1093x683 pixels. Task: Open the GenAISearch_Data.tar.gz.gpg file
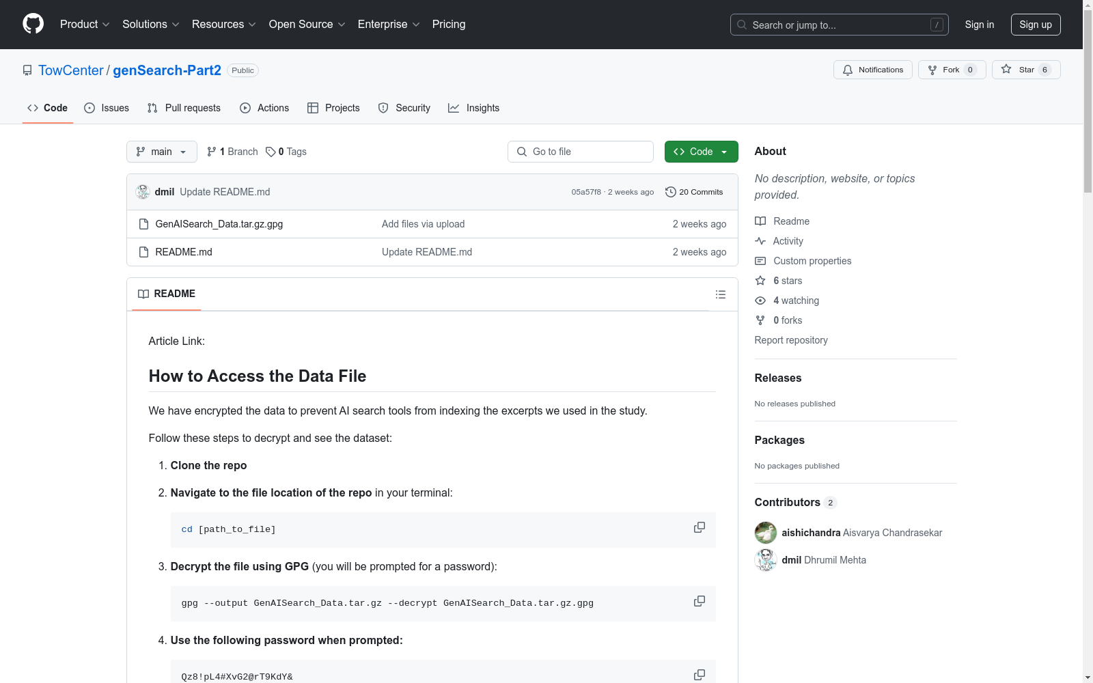[219, 224]
